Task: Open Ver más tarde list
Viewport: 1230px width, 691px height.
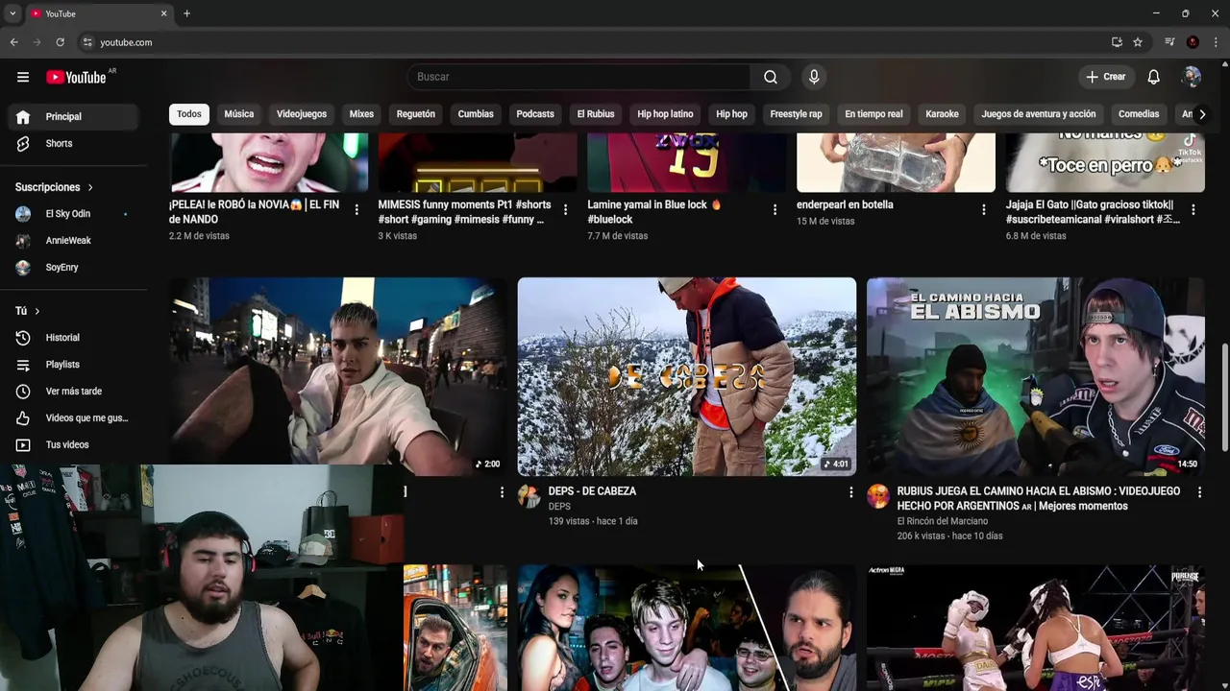Action: point(75,392)
